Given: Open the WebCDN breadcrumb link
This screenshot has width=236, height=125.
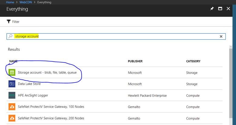Looking at the screenshot, I should 26,2.
